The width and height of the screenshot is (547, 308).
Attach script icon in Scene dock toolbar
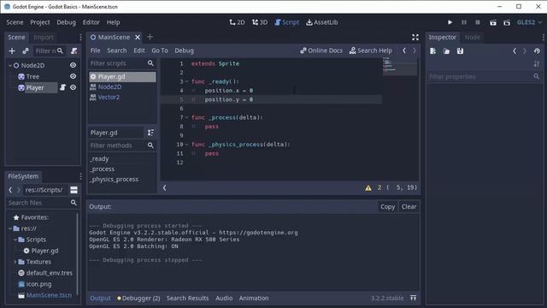click(x=74, y=51)
